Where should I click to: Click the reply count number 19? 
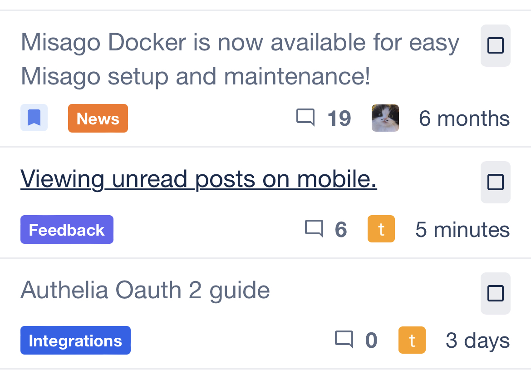click(x=339, y=118)
